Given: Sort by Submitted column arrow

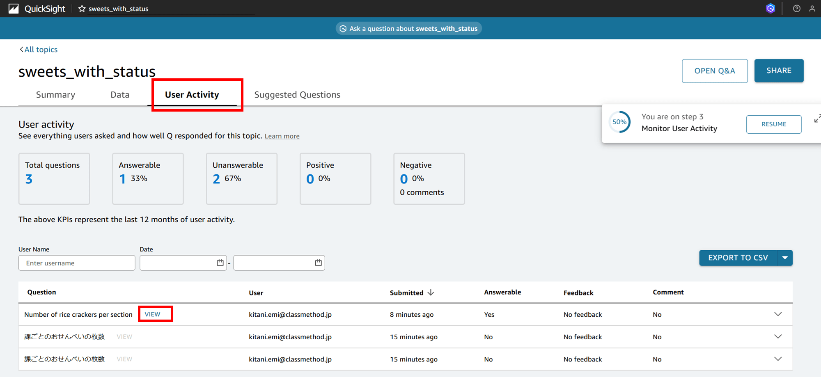Looking at the screenshot, I should click(431, 292).
